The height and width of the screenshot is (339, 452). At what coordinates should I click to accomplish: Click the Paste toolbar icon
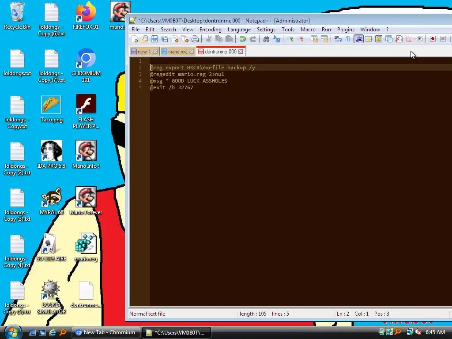click(229, 39)
